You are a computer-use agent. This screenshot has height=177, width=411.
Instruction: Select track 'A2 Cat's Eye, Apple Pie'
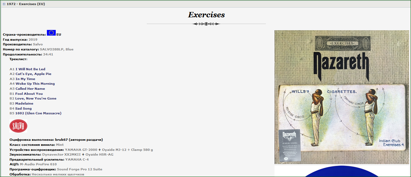coord(30,74)
